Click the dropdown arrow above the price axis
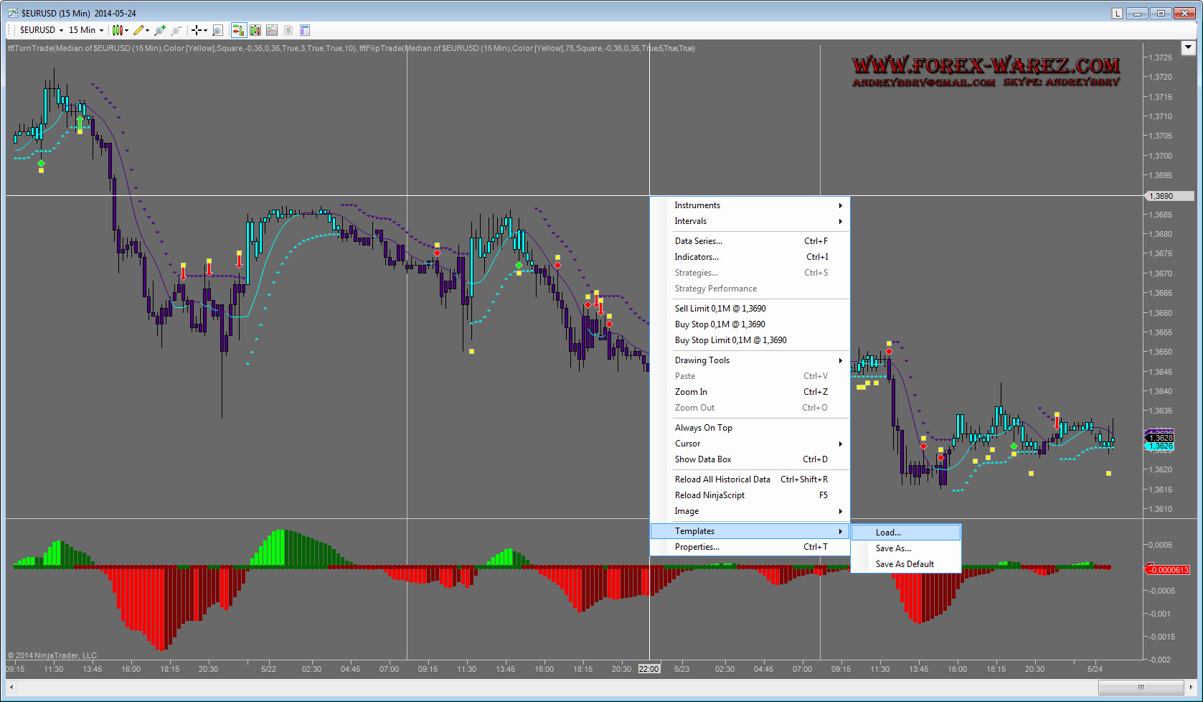Screen dimensions: 1203x702 1188,48
